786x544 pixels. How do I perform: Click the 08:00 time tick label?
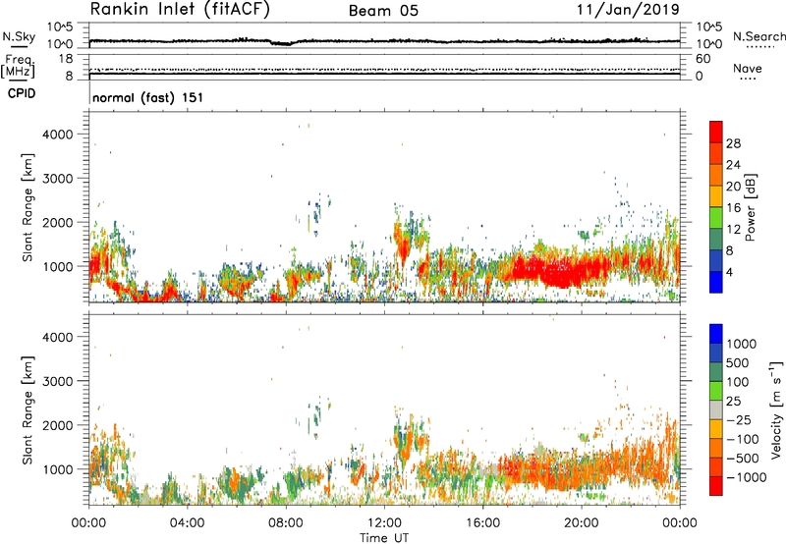(286, 523)
